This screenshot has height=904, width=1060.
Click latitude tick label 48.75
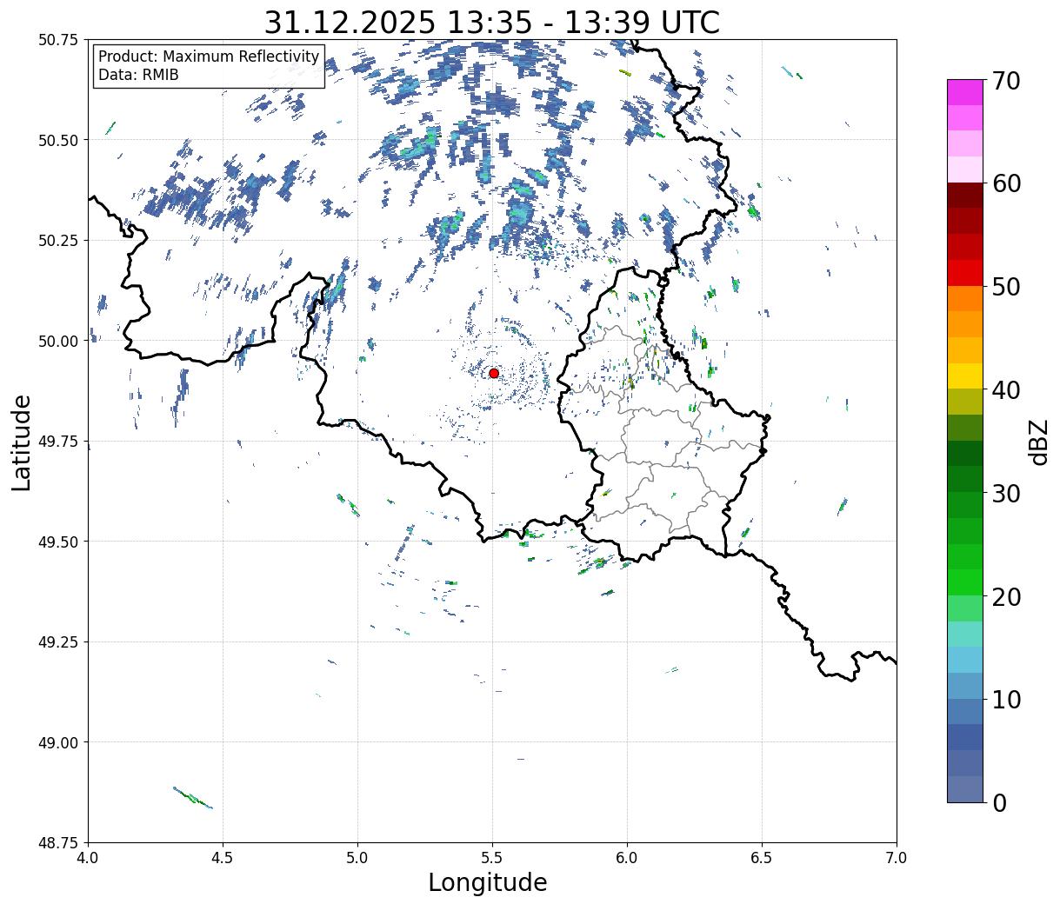tap(58, 843)
